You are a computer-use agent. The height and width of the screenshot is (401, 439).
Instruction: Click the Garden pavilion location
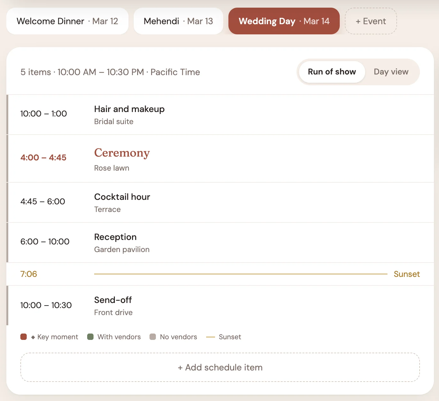(x=122, y=250)
